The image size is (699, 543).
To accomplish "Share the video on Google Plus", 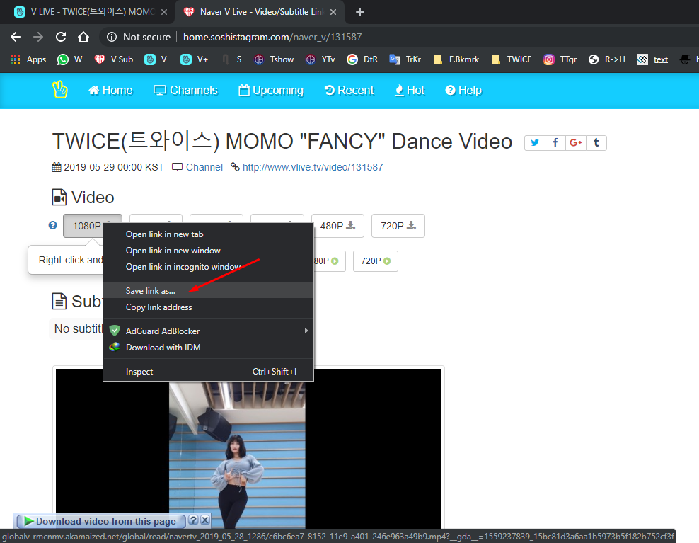I will (x=575, y=143).
